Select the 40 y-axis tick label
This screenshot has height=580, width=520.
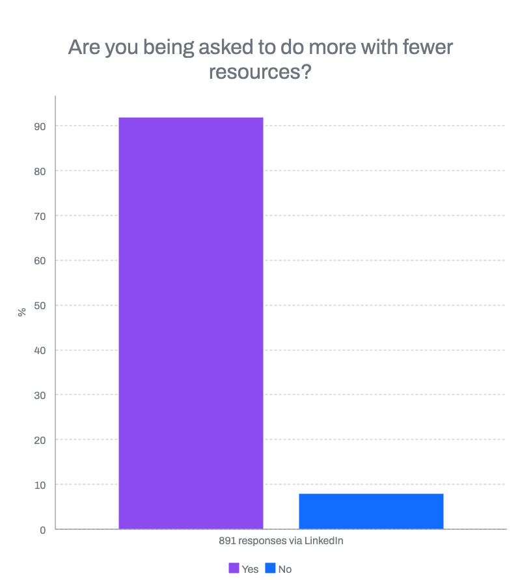(x=40, y=351)
